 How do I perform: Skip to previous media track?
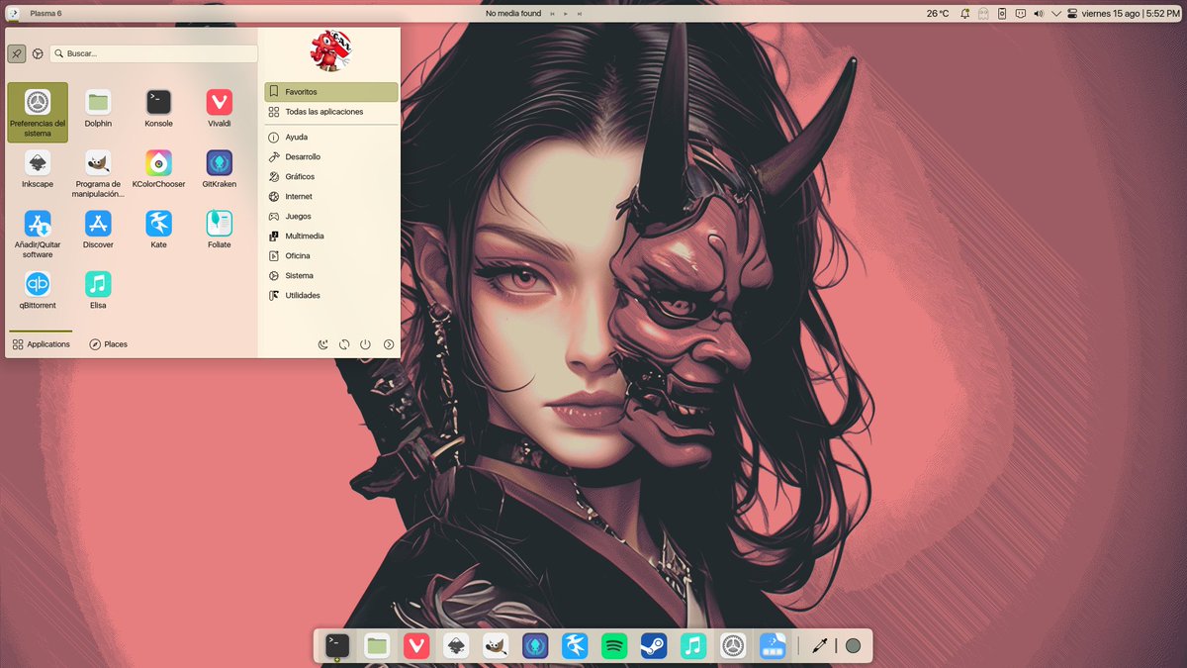[552, 14]
